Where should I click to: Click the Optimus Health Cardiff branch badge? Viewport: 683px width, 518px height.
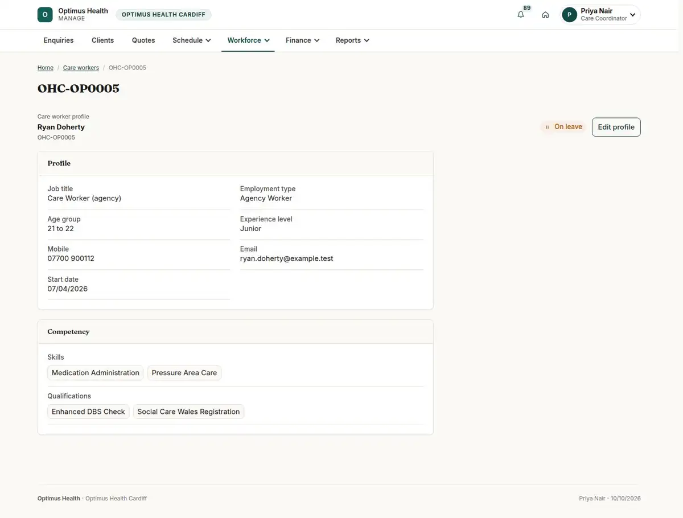163,15
